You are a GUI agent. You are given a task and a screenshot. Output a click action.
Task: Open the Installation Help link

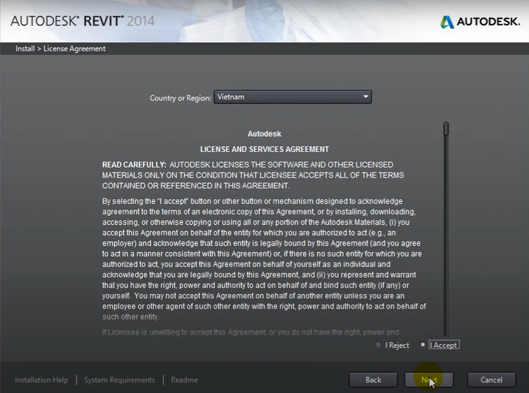pos(41,380)
